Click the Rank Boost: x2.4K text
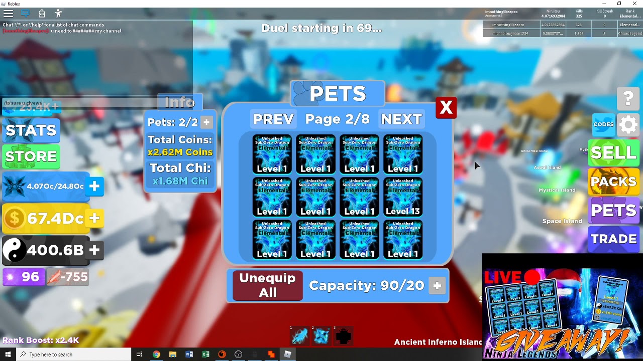 (x=41, y=340)
